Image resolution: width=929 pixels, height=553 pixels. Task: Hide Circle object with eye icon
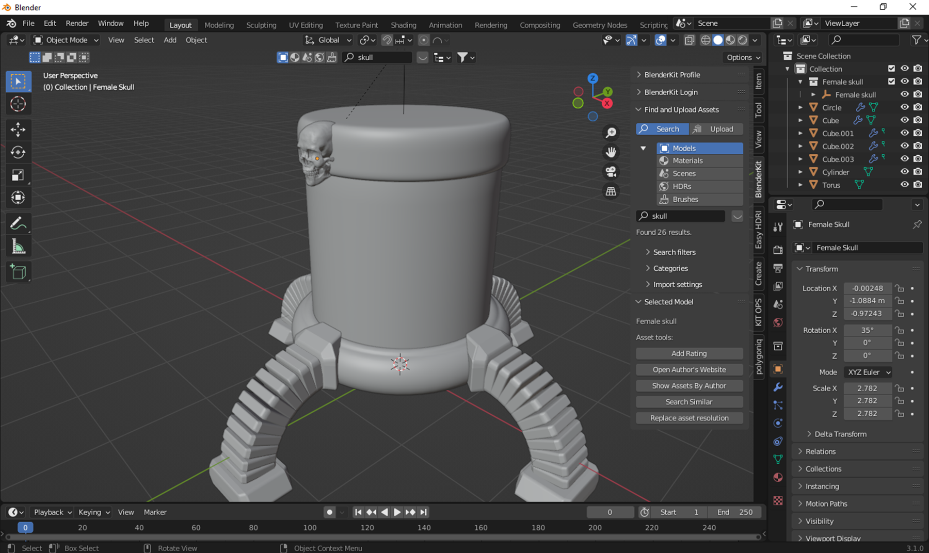pyautogui.click(x=905, y=107)
